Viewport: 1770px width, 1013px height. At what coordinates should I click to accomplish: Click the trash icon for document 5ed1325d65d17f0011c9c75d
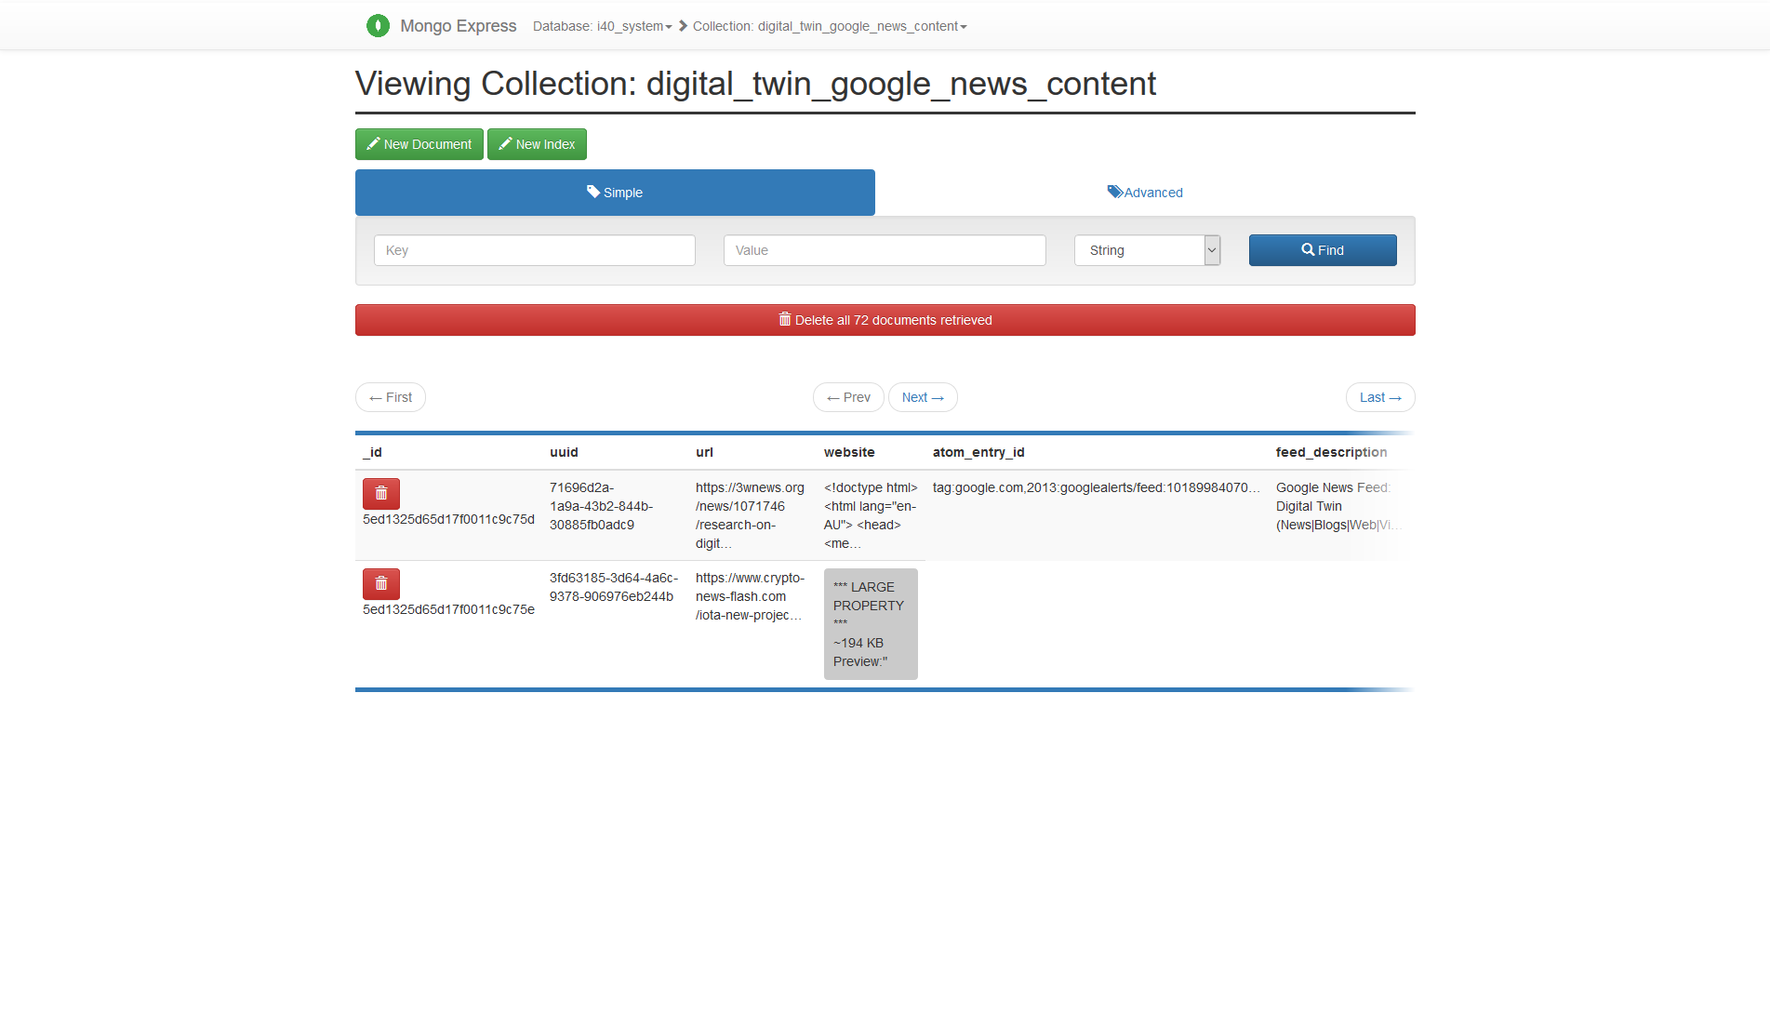[380, 493]
